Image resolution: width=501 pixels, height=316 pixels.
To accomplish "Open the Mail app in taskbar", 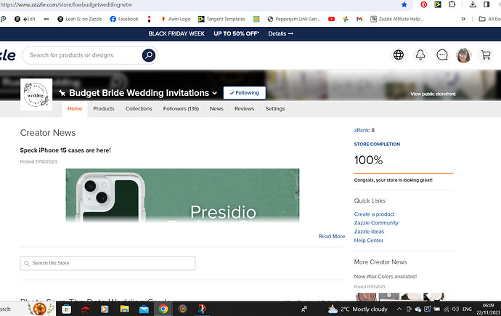I will 144,309.
